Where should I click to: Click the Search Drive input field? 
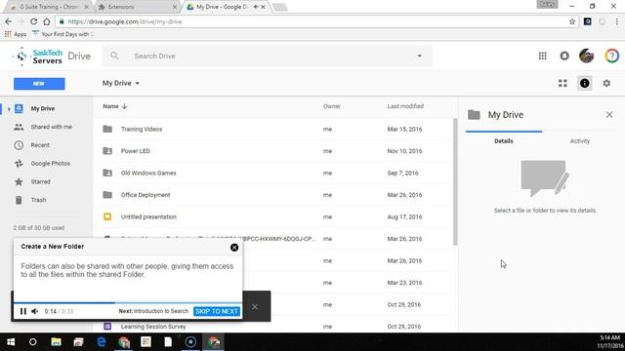click(x=267, y=57)
